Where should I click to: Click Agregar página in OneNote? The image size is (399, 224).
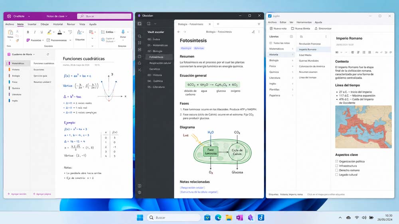(42, 194)
